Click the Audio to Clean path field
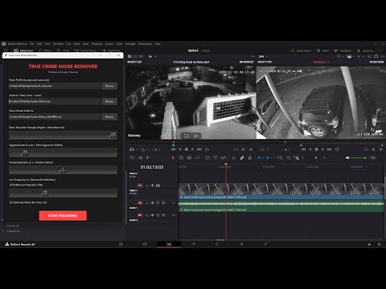The image size is (386, 289). tap(55, 101)
